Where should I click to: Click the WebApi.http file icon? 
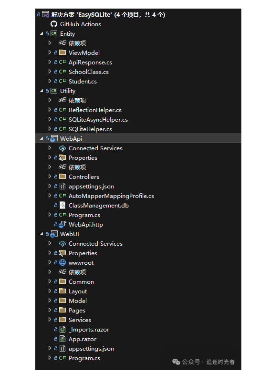(x=62, y=224)
